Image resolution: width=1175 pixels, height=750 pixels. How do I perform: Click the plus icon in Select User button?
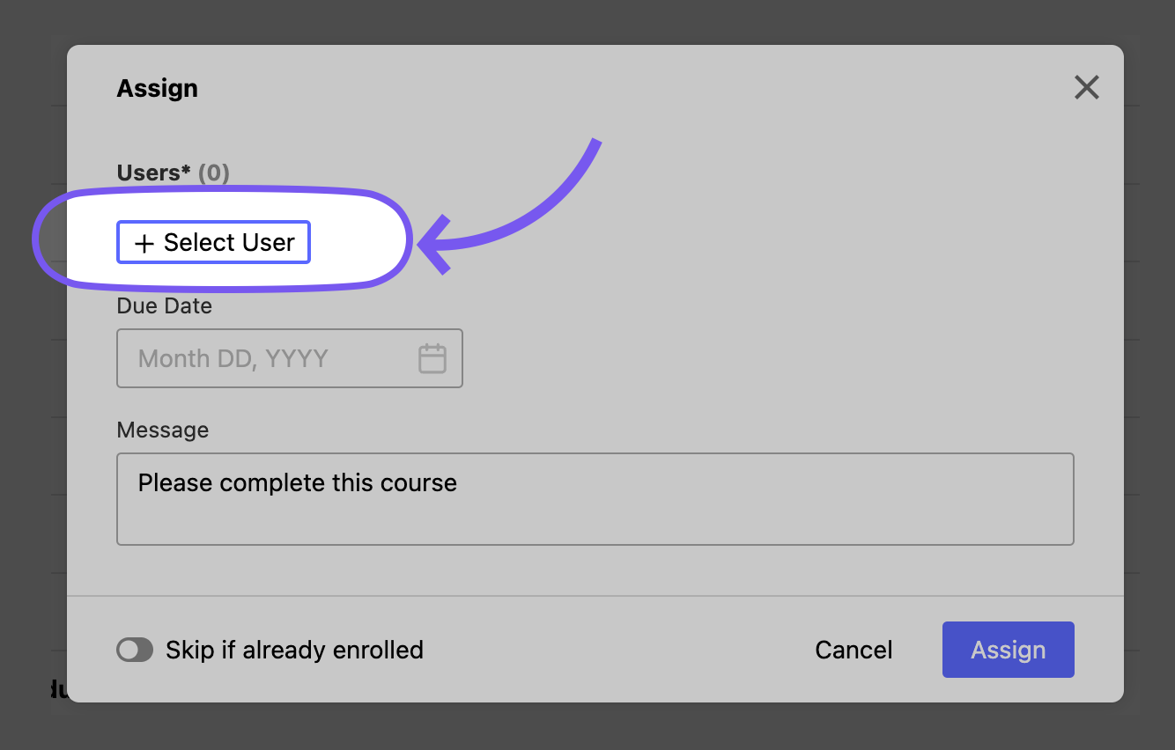(144, 242)
